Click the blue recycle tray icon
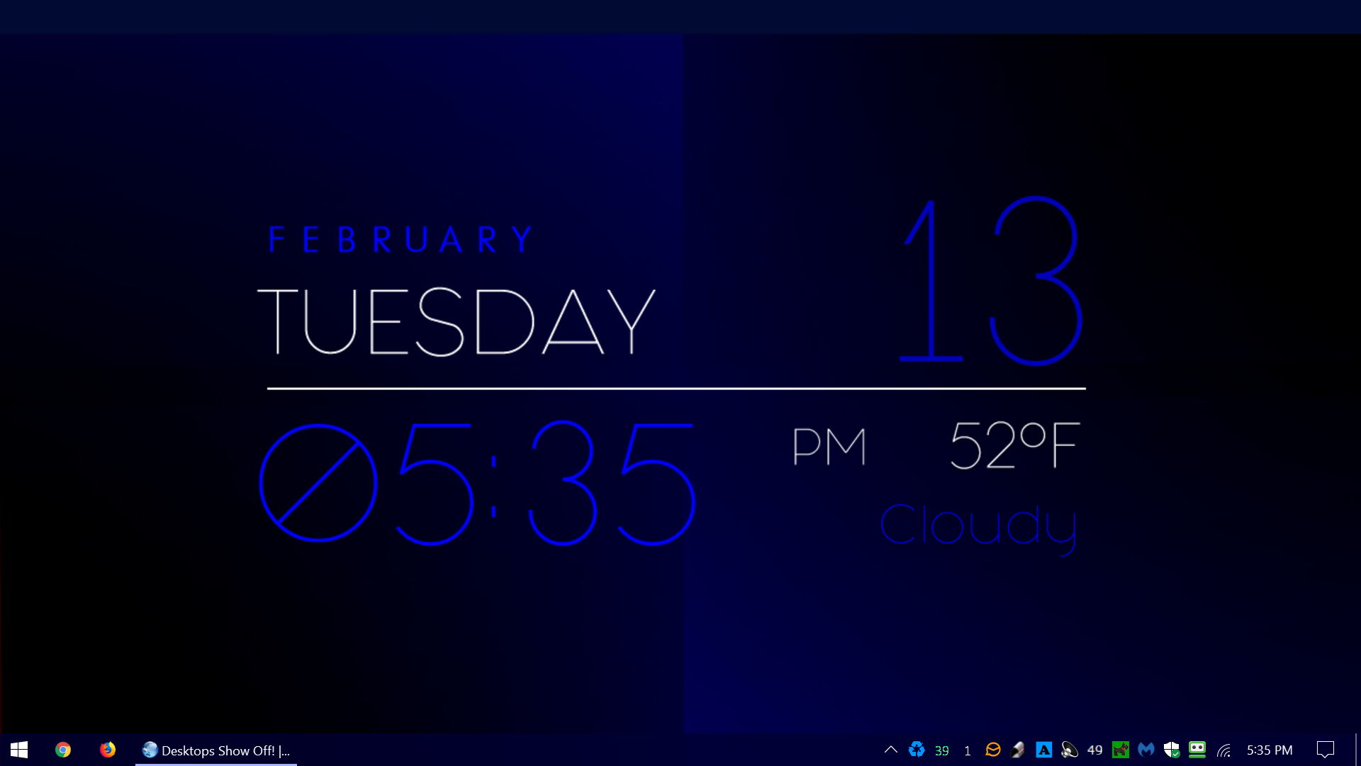The width and height of the screenshot is (1361, 766). tap(917, 750)
